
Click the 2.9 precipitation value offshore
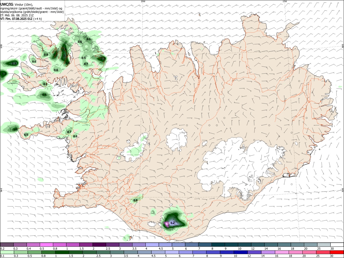[14, 63]
